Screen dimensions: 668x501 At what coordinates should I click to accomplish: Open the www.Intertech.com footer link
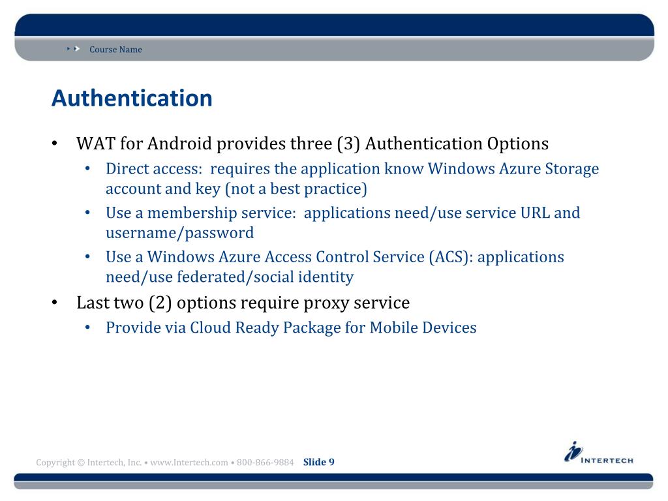click(189, 463)
